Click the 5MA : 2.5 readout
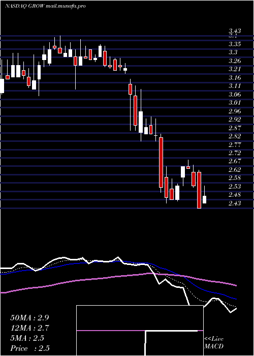The height and width of the screenshot is (356, 254). pos(27,338)
